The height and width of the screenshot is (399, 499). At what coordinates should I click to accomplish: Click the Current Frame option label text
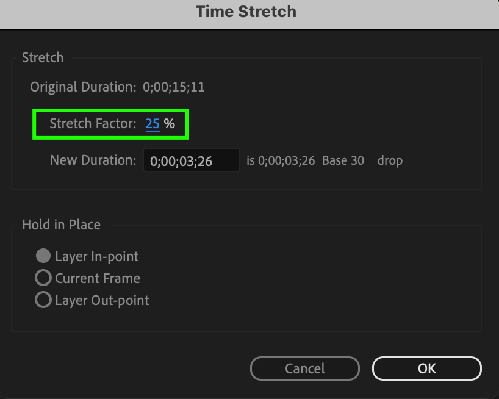pos(98,278)
